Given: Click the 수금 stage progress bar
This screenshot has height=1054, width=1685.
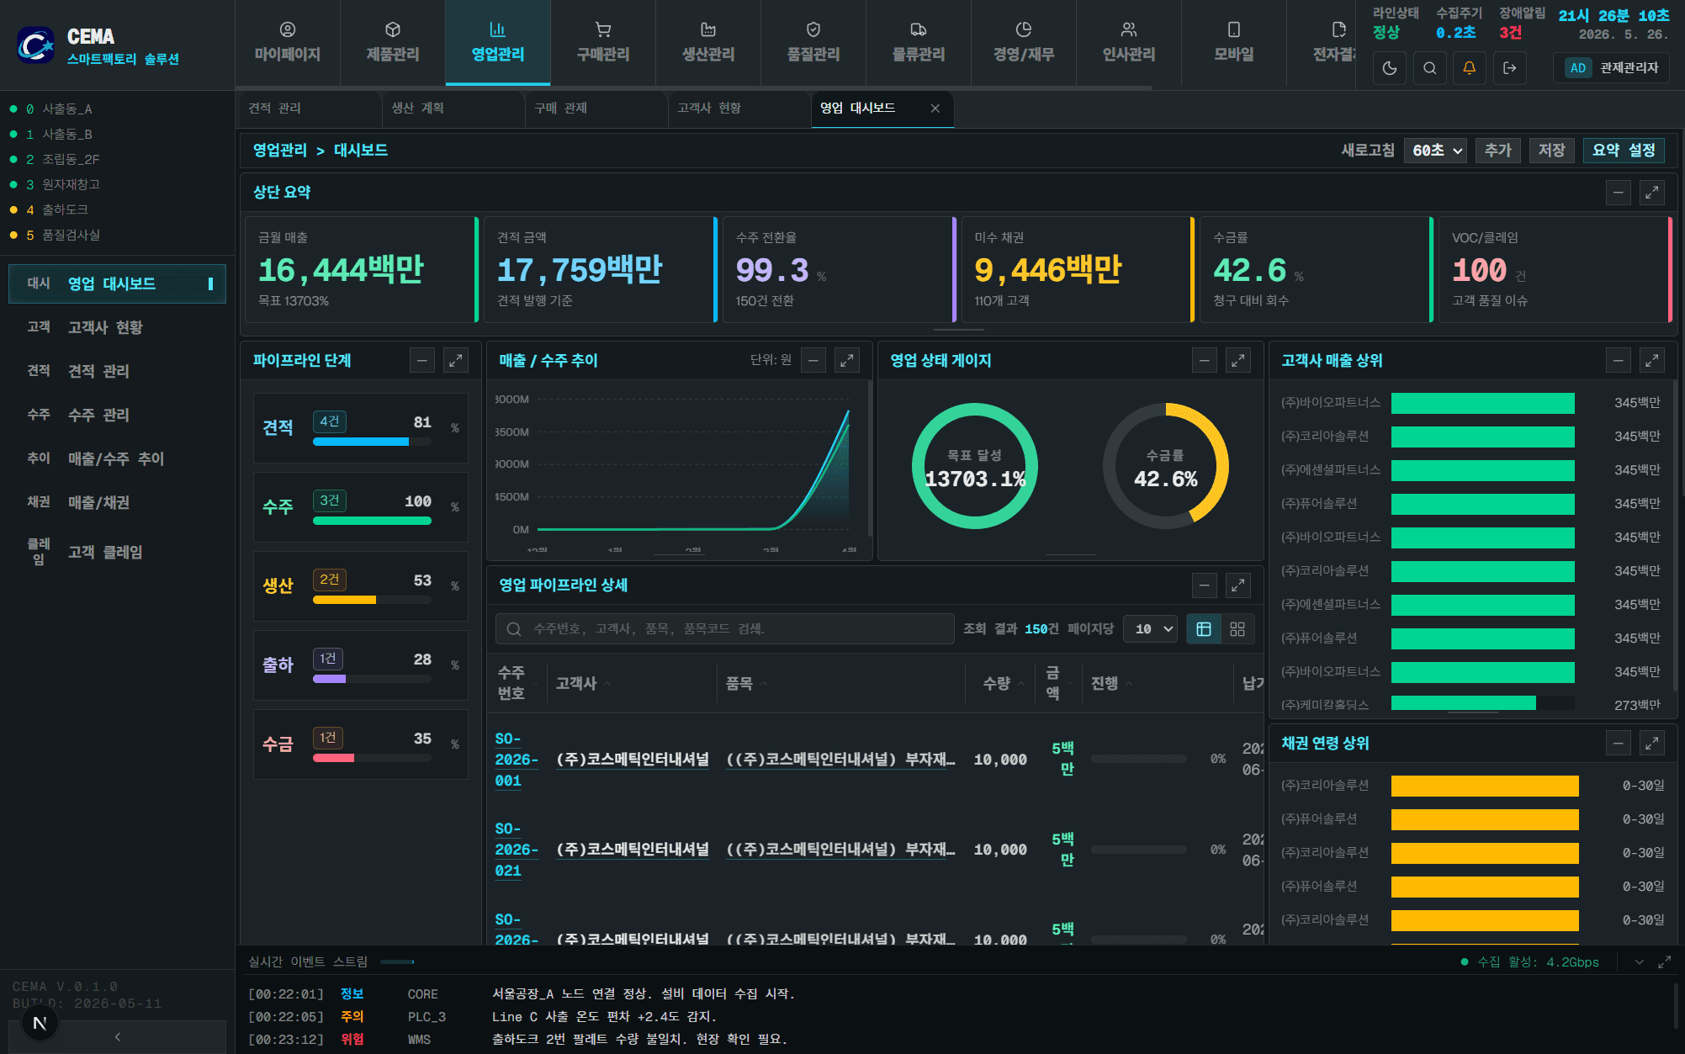Looking at the screenshot, I should pyautogui.click(x=372, y=758).
